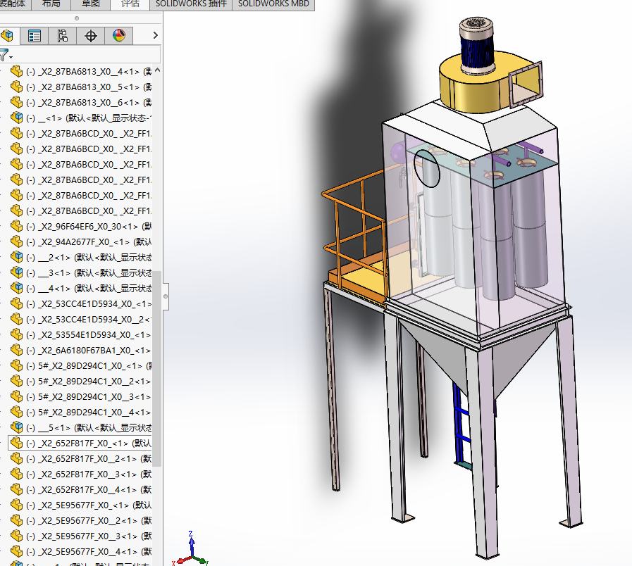
Task: Switch to the 布局 ribbon tab
Action: coord(51,4)
